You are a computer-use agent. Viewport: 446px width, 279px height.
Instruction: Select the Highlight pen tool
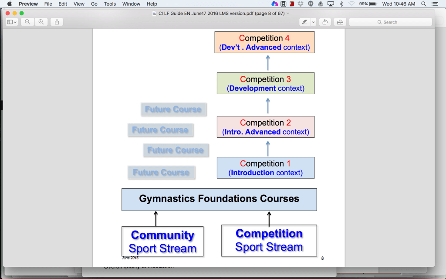(305, 22)
